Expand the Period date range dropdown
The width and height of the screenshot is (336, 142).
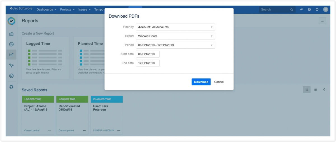[x=175, y=45]
